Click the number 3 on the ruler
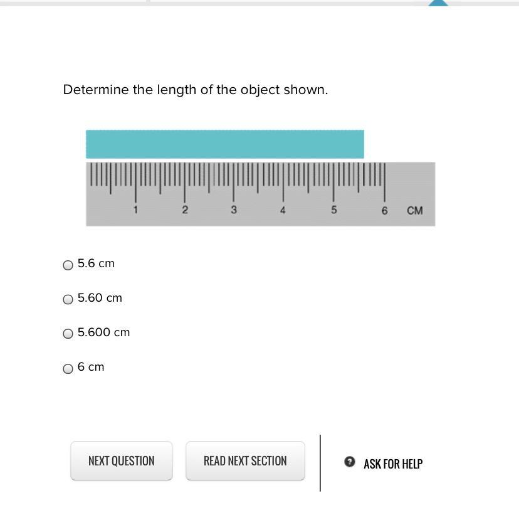The height and width of the screenshot is (520, 519). [234, 210]
